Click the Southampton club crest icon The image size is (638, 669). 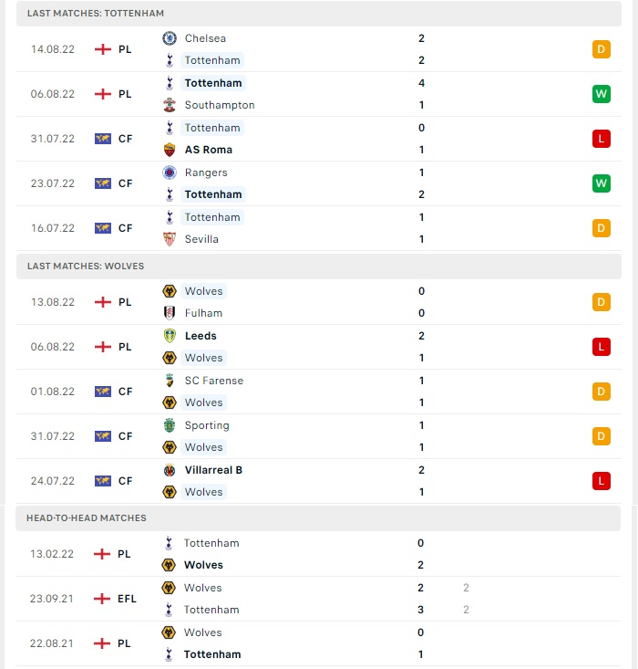[x=170, y=105]
